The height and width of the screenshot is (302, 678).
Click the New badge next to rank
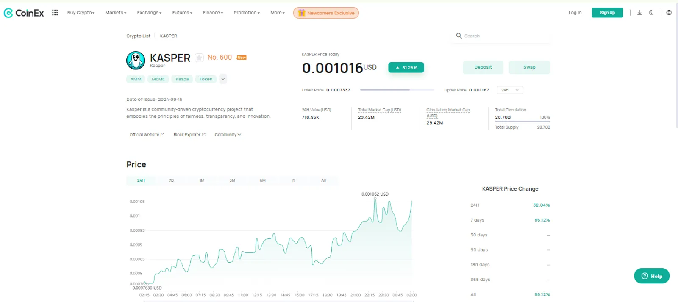(x=242, y=58)
